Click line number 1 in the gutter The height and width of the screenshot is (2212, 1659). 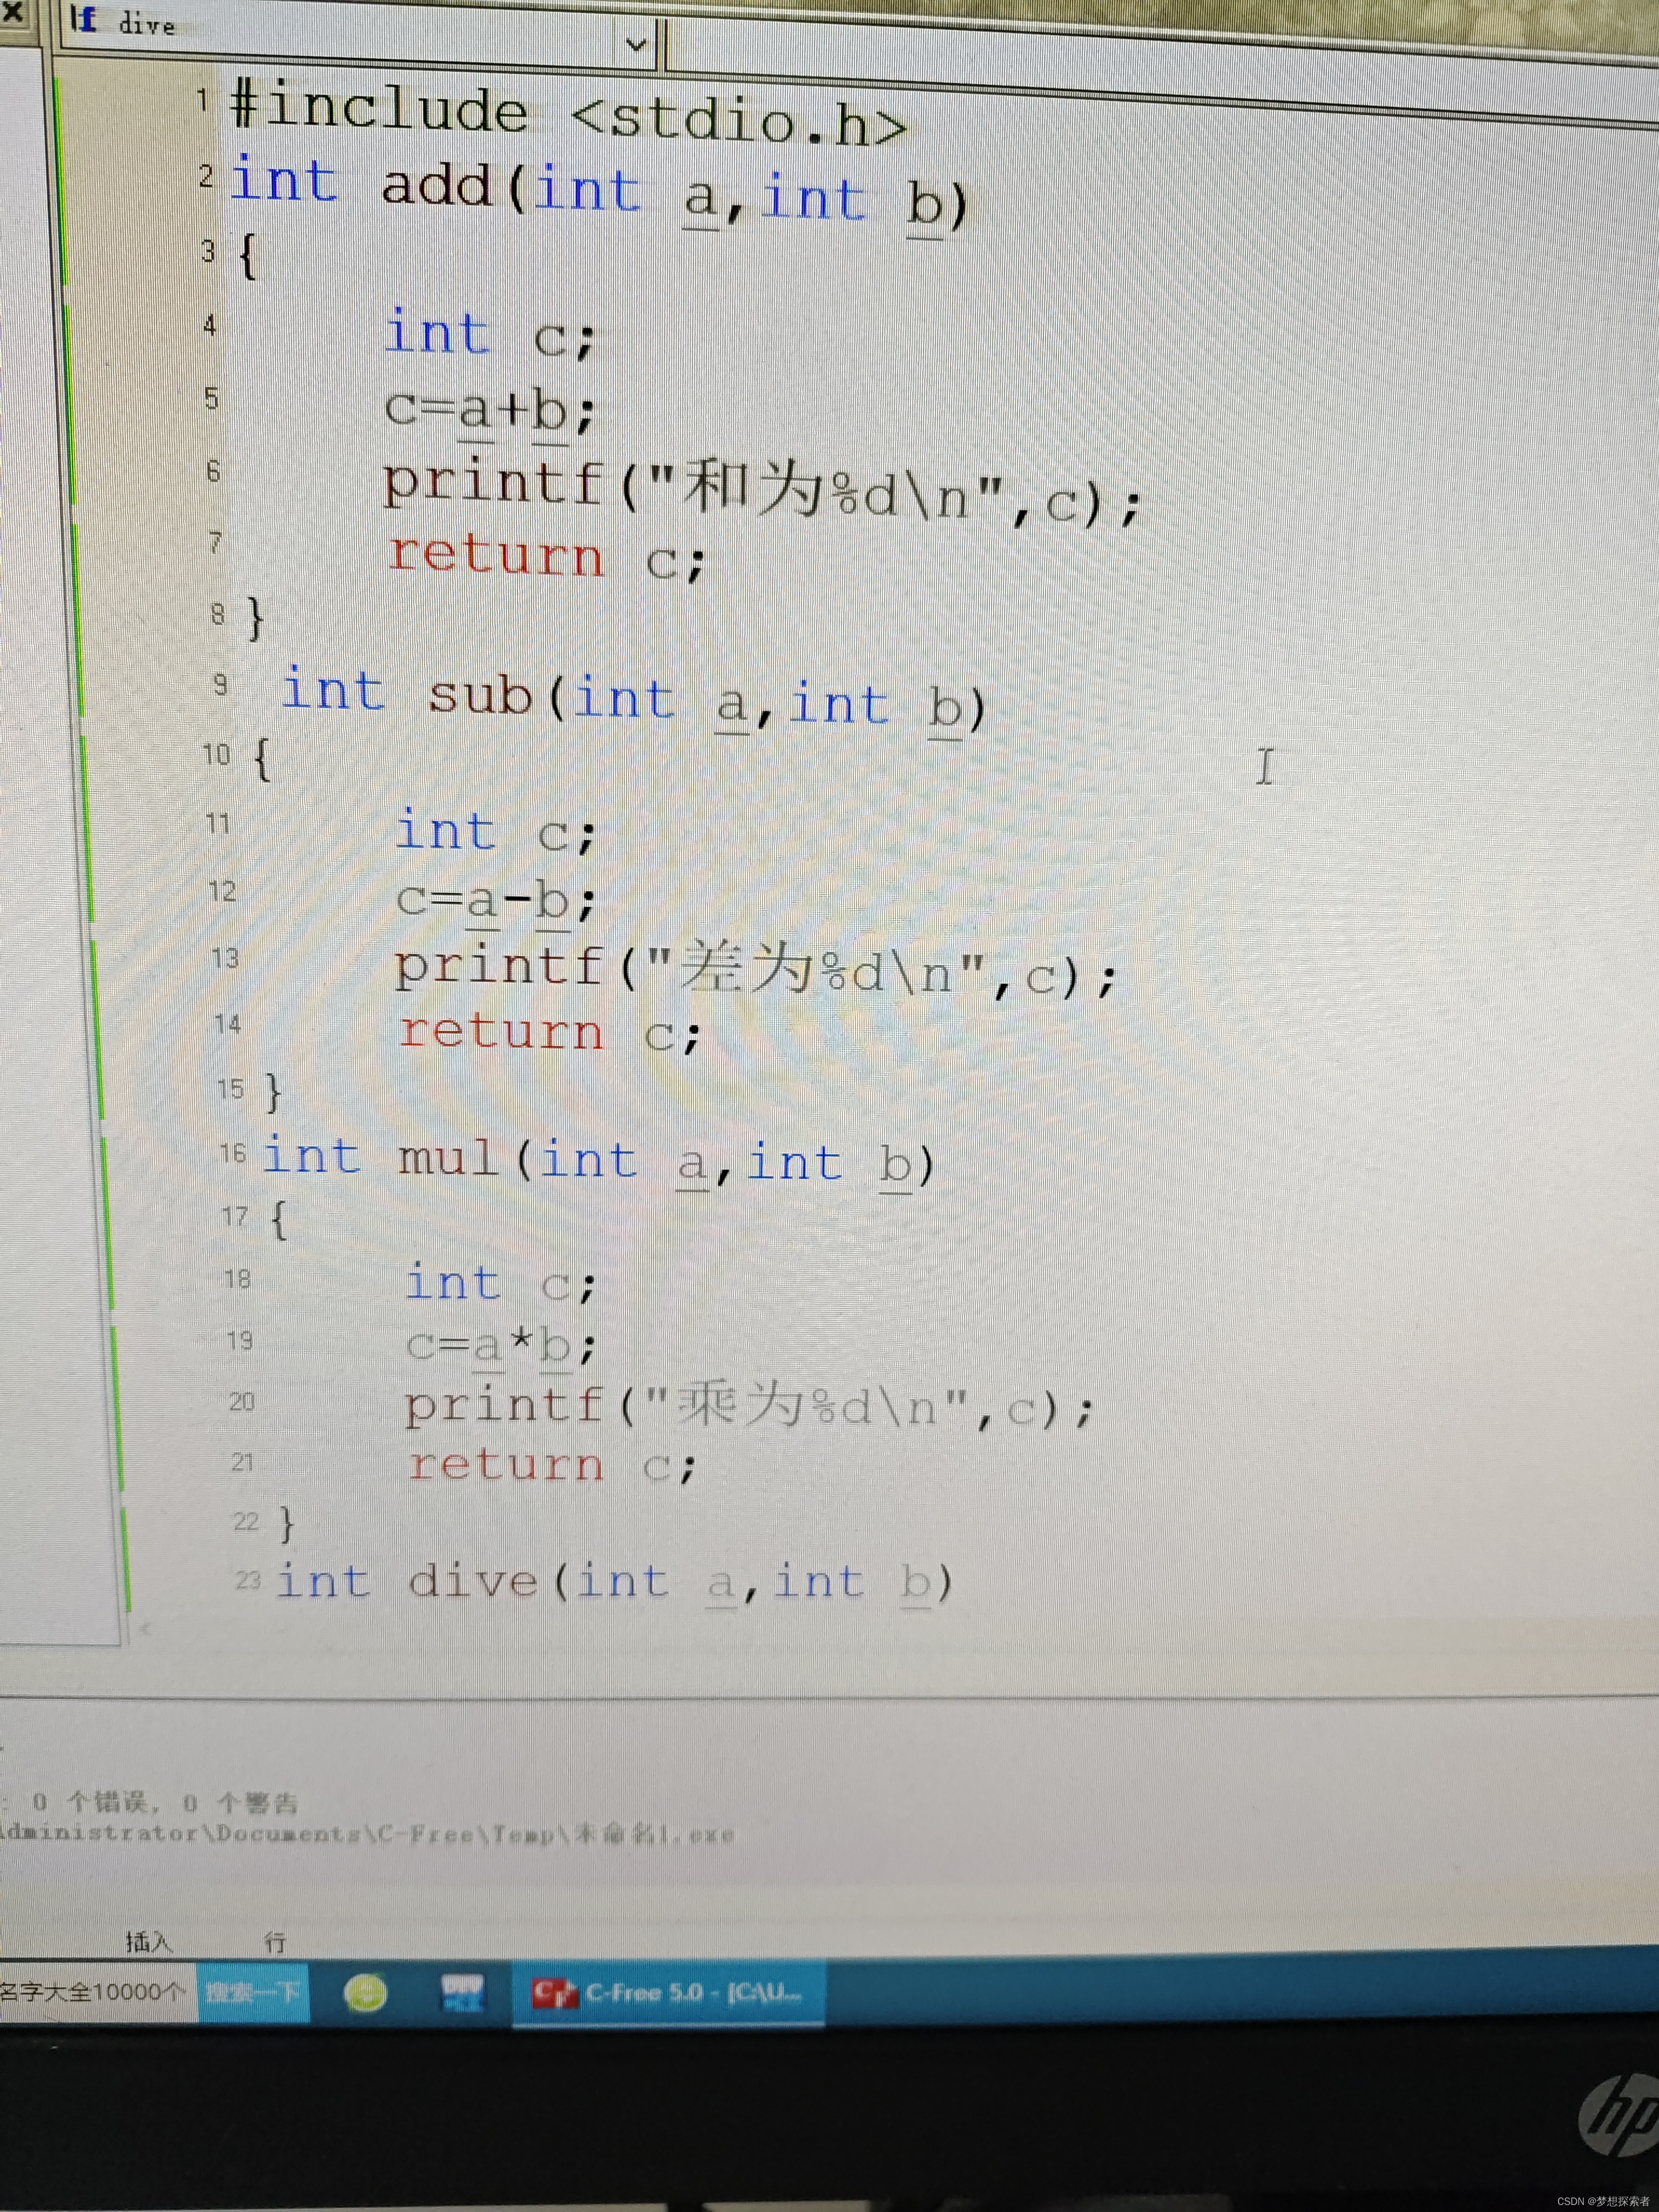point(202,100)
